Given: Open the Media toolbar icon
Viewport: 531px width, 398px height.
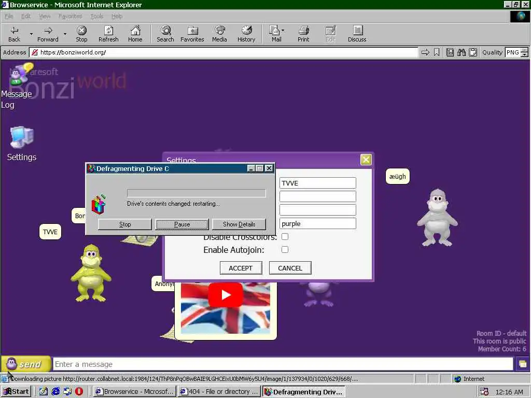Looking at the screenshot, I should coord(219,34).
